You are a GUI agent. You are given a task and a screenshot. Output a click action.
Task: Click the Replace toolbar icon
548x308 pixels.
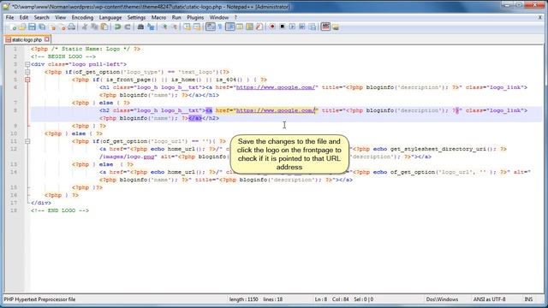click(x=151, y=27)
